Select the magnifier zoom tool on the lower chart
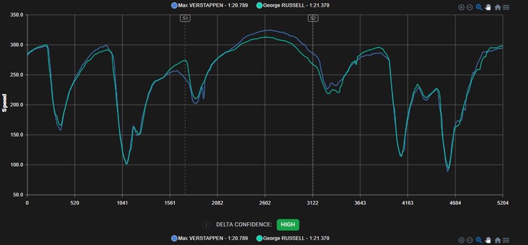528x245 pixels. 479,240
